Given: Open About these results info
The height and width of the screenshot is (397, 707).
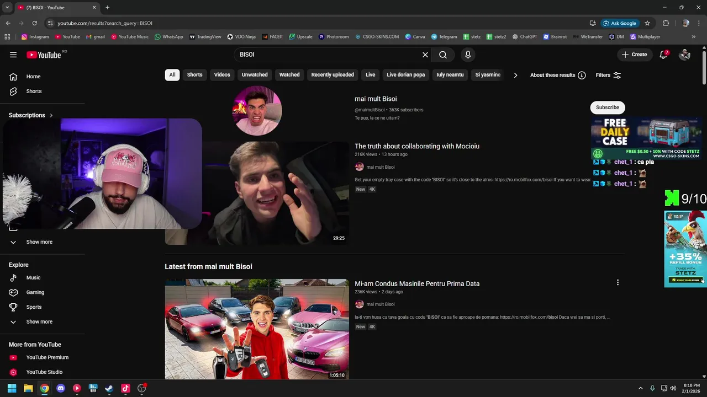Looking at the screenshot, I should pyautogui.click(x=558, y=75).
